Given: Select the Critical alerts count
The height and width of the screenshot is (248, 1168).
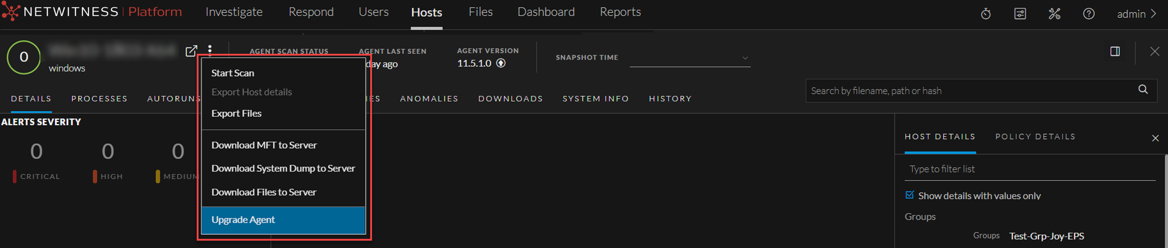Looking at the screenshot, I should [36, 151].
